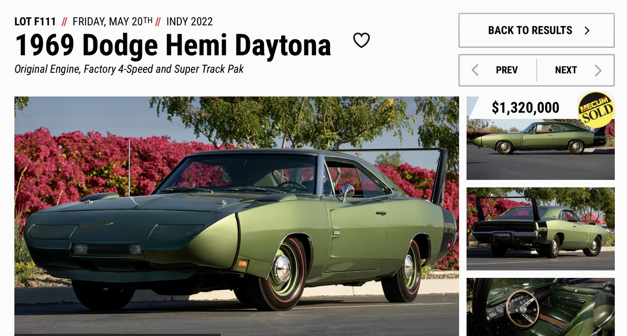Click the main green Daytona photo
This screenshot has width=627, height=336.
(237, 216)
